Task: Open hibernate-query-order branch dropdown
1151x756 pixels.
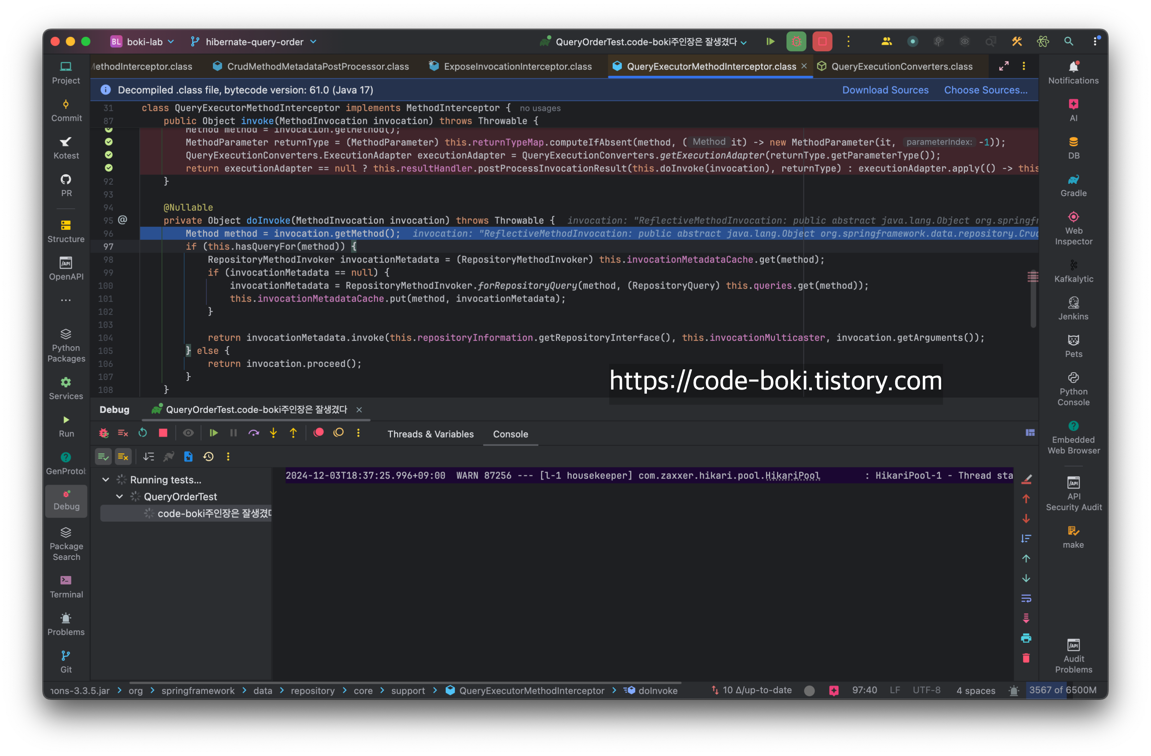Action: tap(254, 42)
